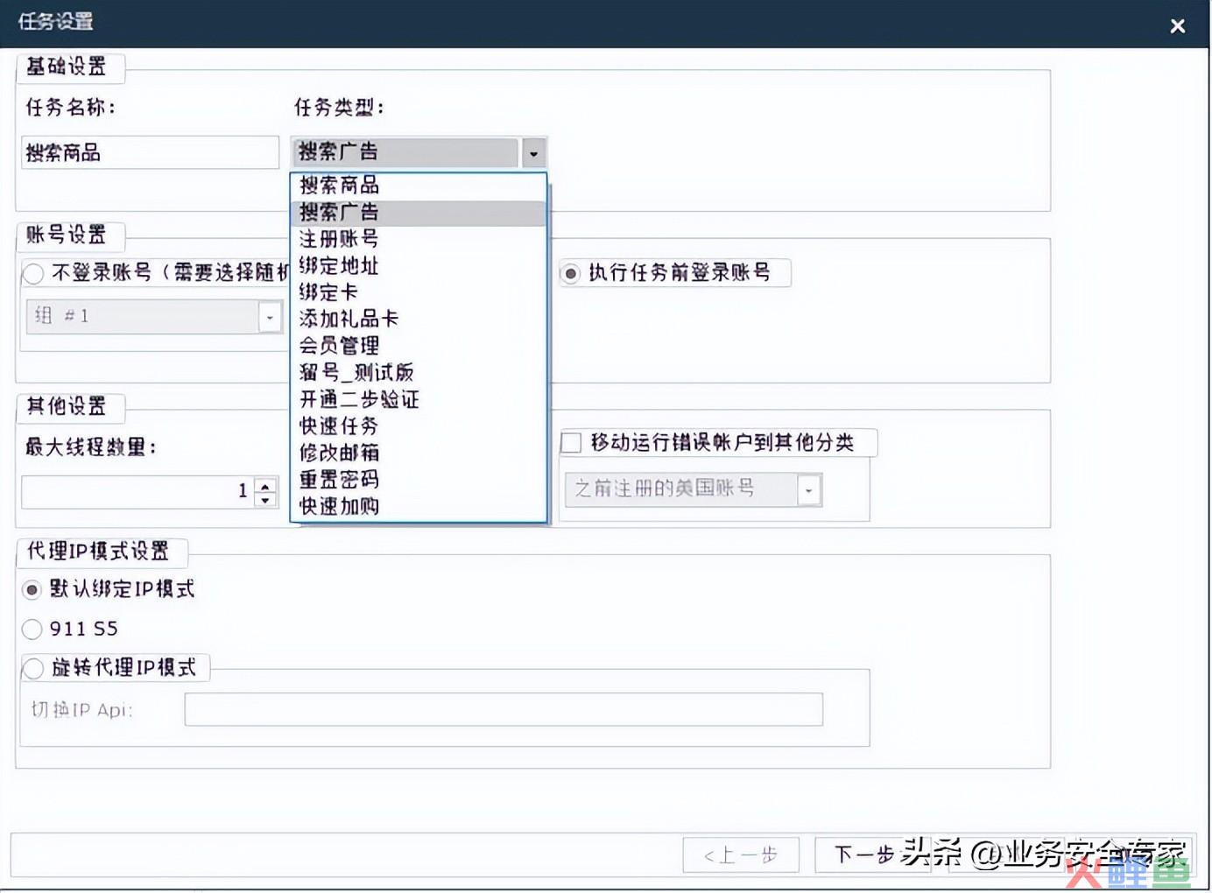Viewport: 1212px width, 893px height.
Task: Select the 911 S5 radio button
Action: [32, 629]
